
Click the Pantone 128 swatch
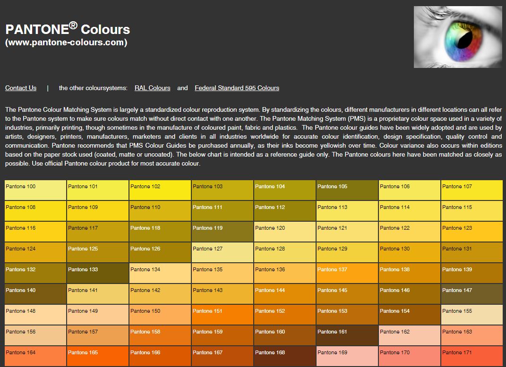point(285,252)
